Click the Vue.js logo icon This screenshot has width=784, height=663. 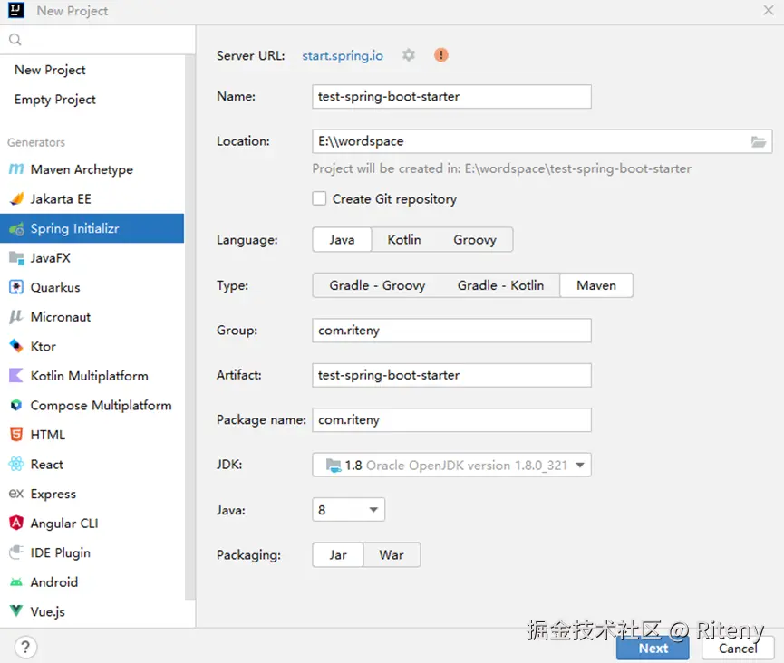[x=16, y=610]
